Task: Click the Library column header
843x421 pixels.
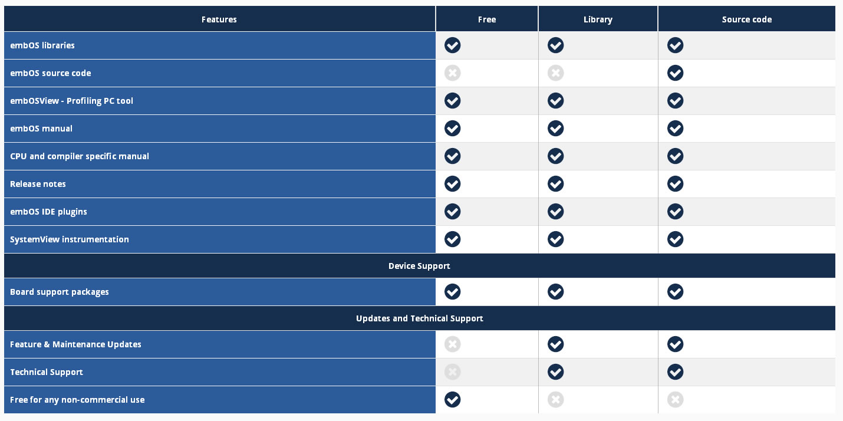Action: tap(598, 19)
